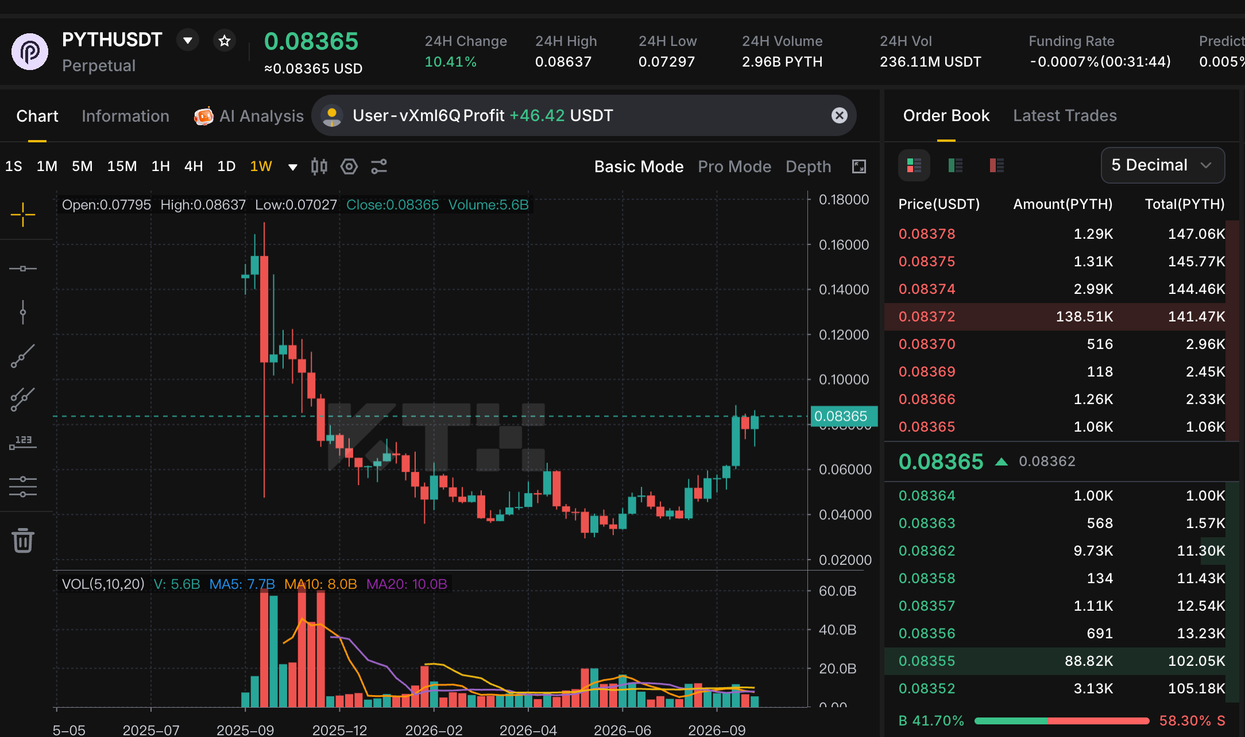Select the 1M timeframe

(x=47, y=166)
